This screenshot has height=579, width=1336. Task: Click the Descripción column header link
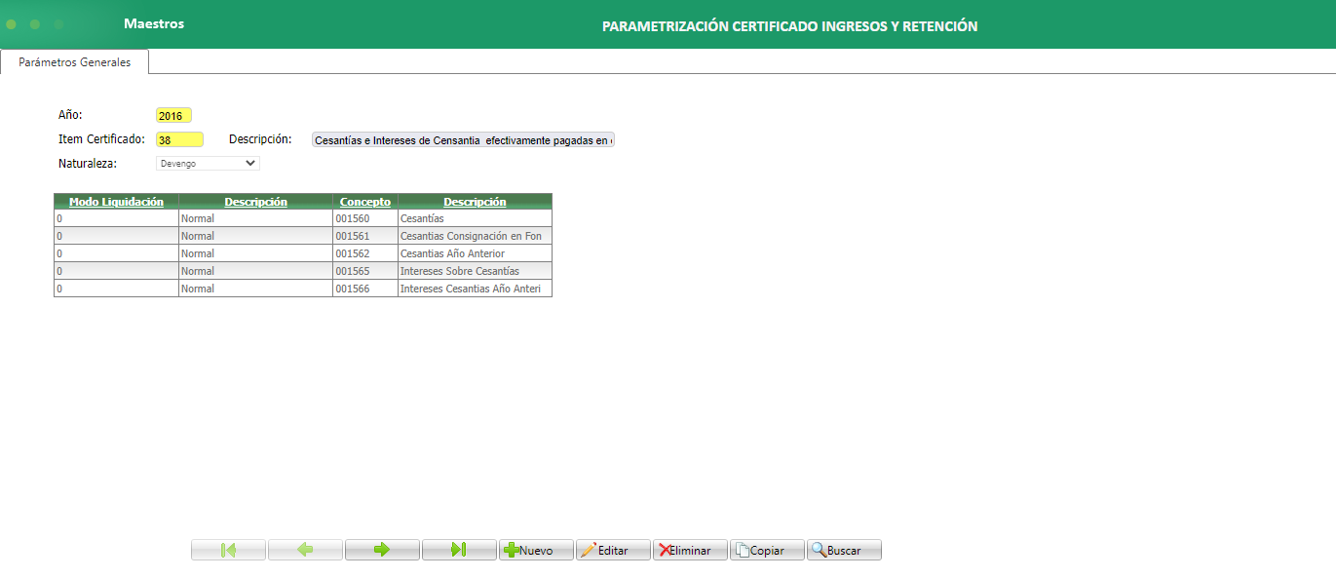[x=255, y=201]
